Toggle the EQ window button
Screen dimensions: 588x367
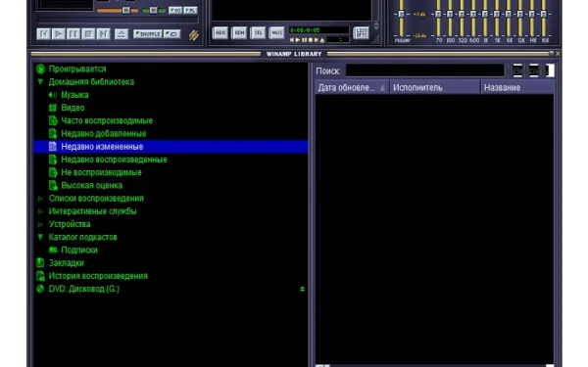[x=175, y=11]
